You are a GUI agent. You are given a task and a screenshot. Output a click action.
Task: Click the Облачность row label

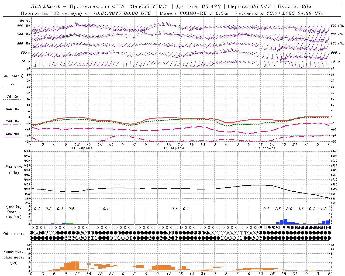pyautogui.click(x=14, y=234)
